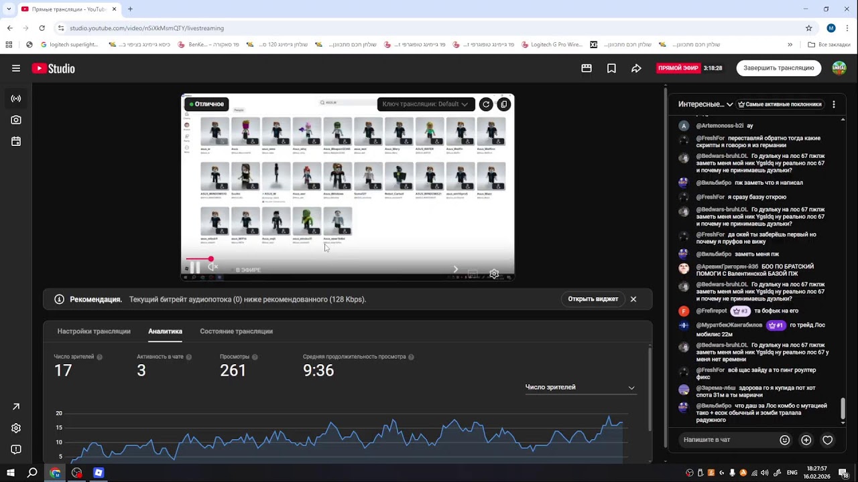Click Завершить трансляцию button
858x482 pixels.
point(778,68)
